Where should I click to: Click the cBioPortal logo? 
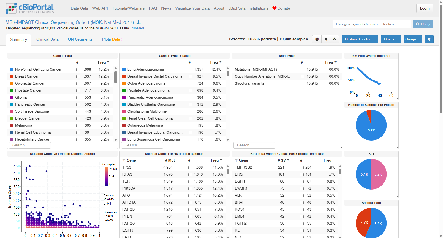click(x=30, y=8)
